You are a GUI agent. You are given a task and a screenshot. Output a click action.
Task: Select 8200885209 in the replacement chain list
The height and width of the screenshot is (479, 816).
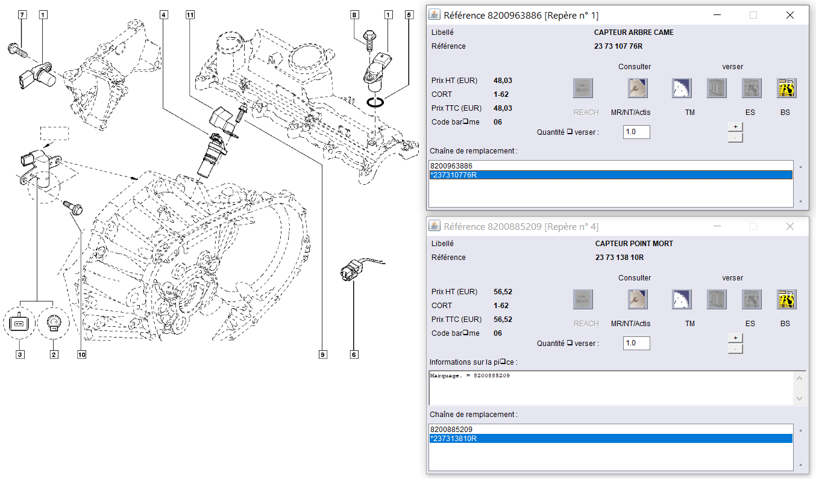pyautogui.click(x=451, y=430)
